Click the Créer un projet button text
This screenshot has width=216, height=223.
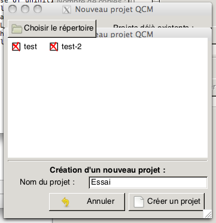[x=174, y=201]
